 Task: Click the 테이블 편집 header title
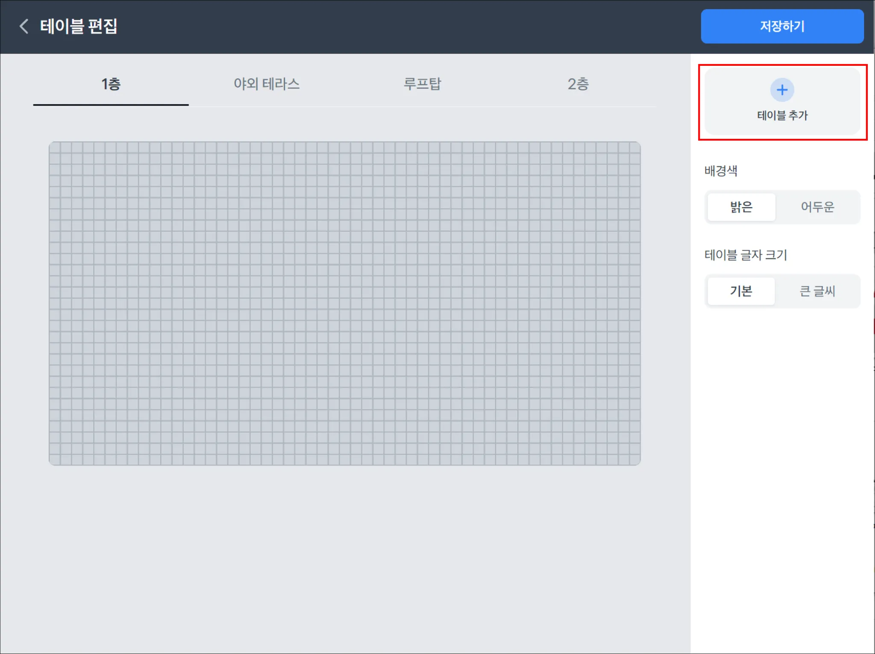click(79, 26)
